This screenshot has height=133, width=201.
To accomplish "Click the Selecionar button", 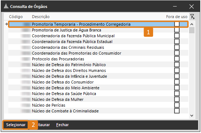I will (x=16, y=125).
